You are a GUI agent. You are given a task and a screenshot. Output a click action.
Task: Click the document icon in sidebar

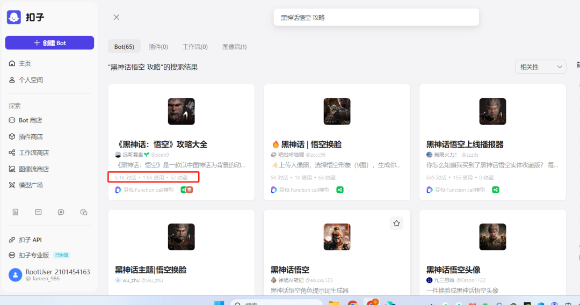(15, 212)
